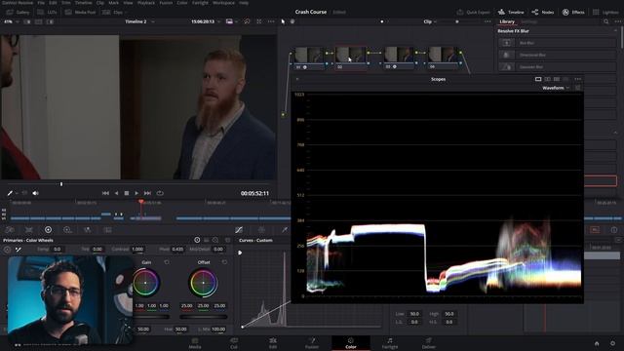Select node 03 in the node graph
The image size is (624, 351).
pyautogui.click(x=399, y=58)
